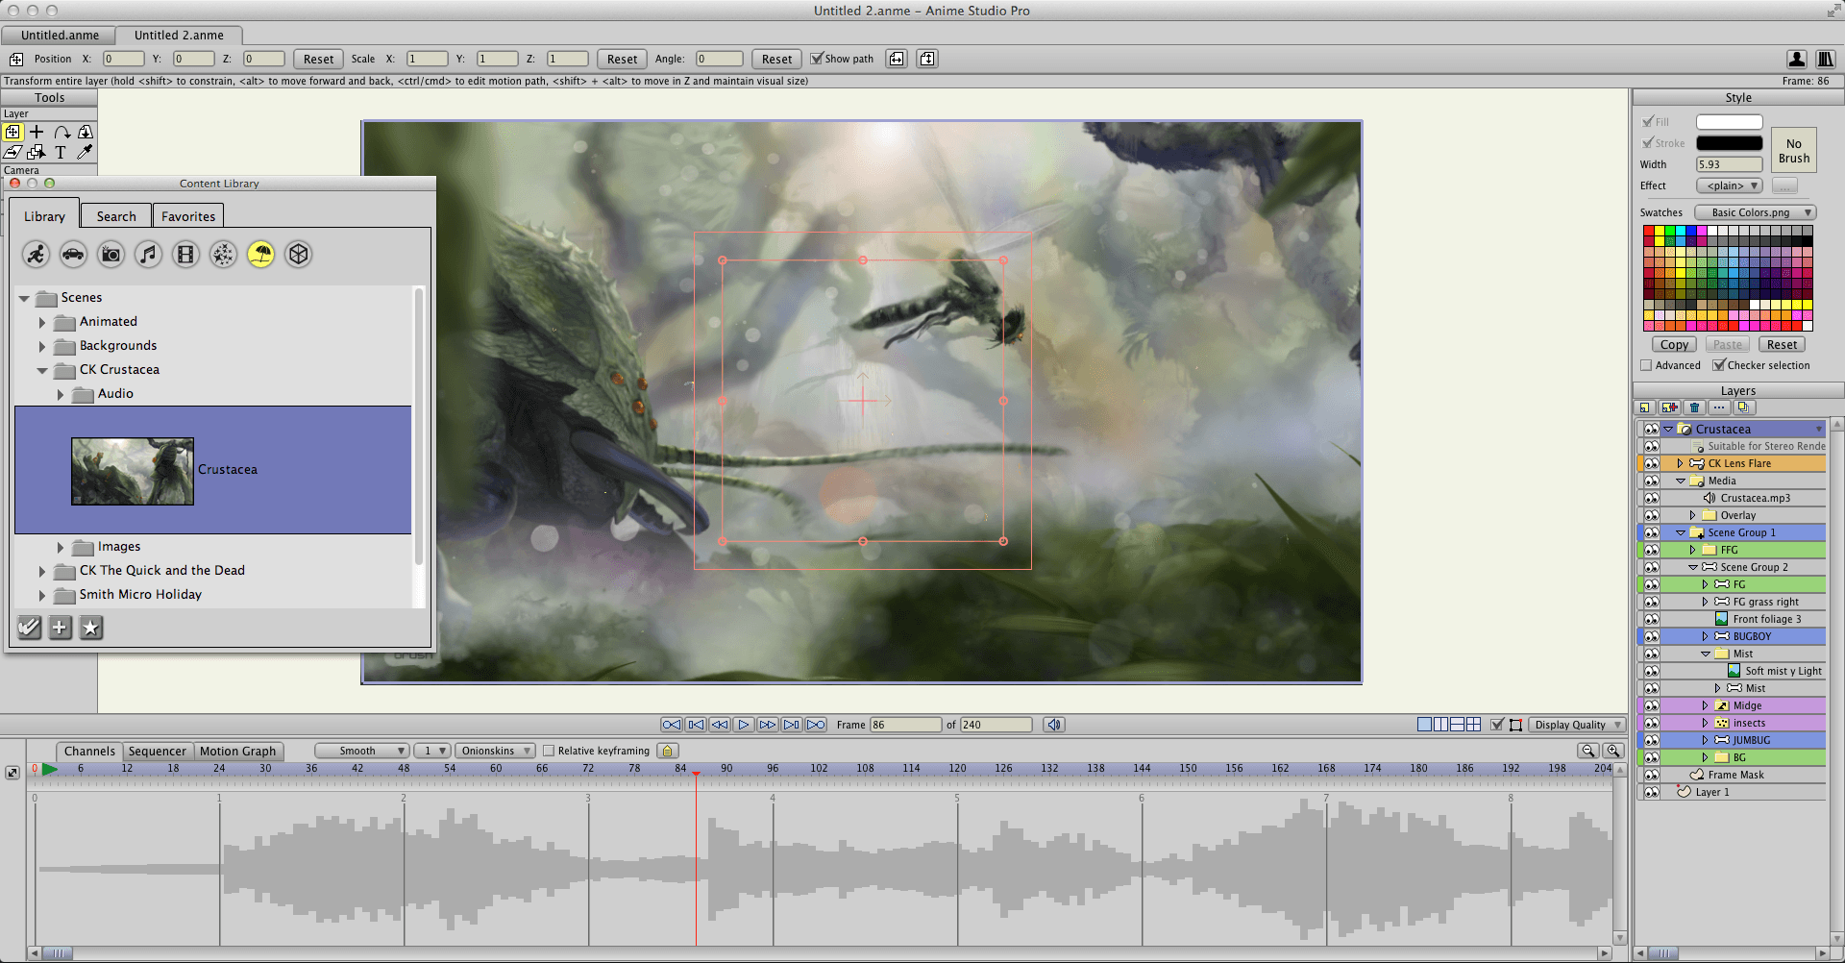This screenshot has height=963, width=1845.
Task: Click the New Layer icon in Layers panel
Action: point(1645,407)
